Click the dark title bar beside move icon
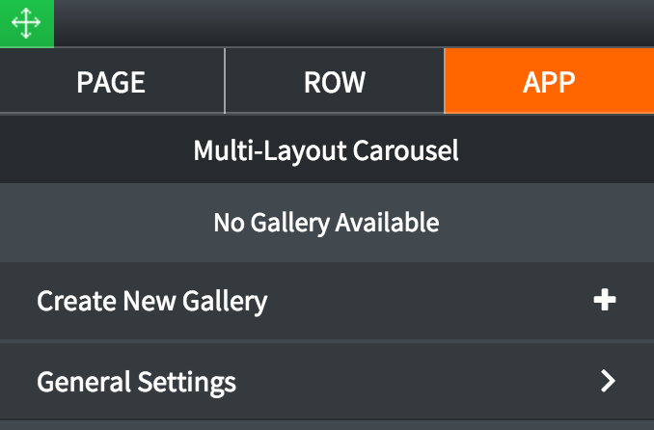Viewport: 654px width, 430px height. [x=347, y=23]
